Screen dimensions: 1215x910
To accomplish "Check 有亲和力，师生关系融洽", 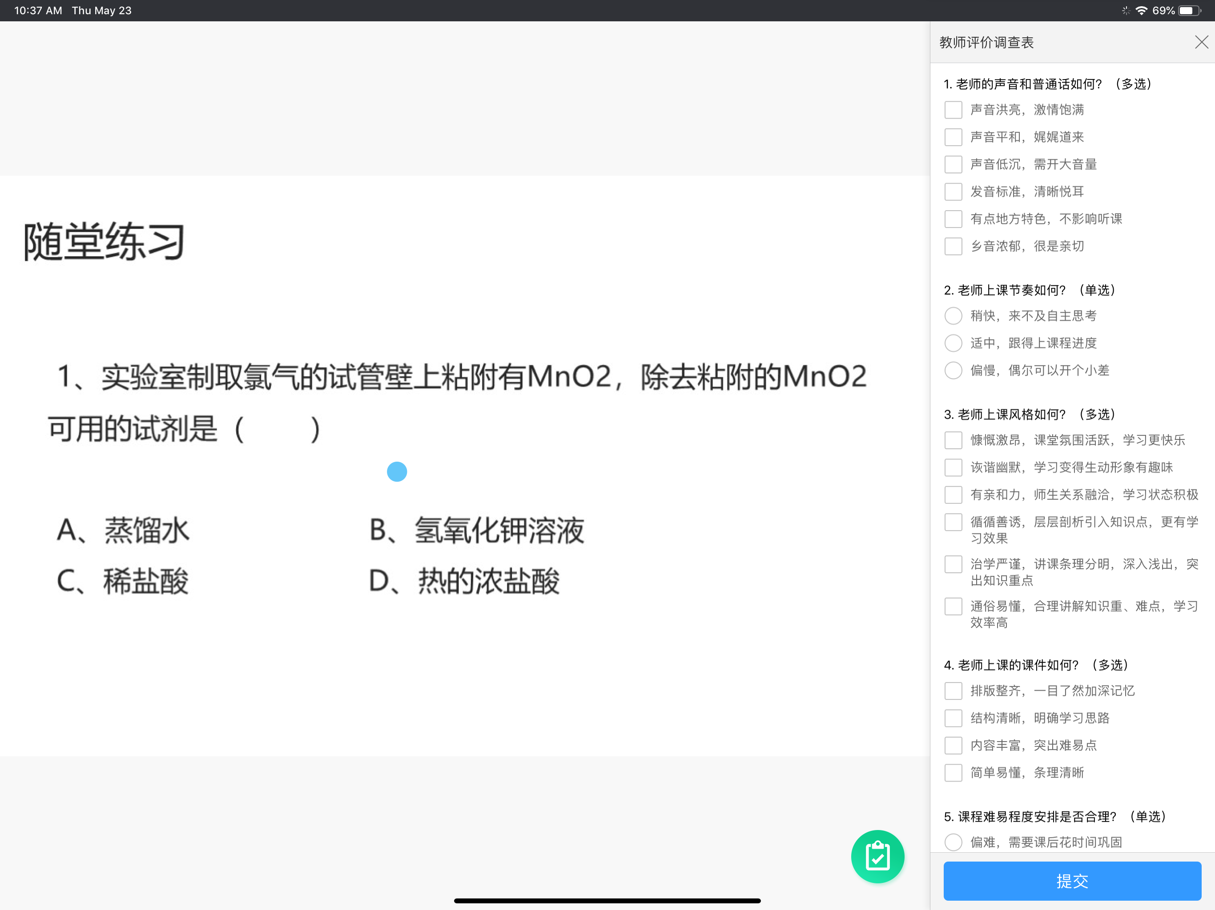I will [953, 495].
